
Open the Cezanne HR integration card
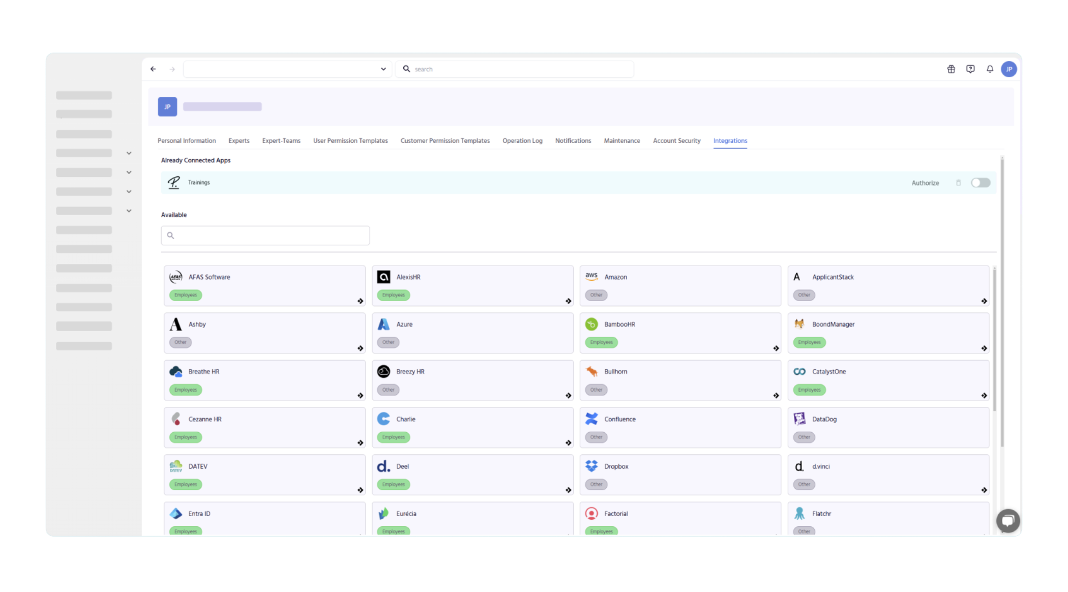[264, 428]
